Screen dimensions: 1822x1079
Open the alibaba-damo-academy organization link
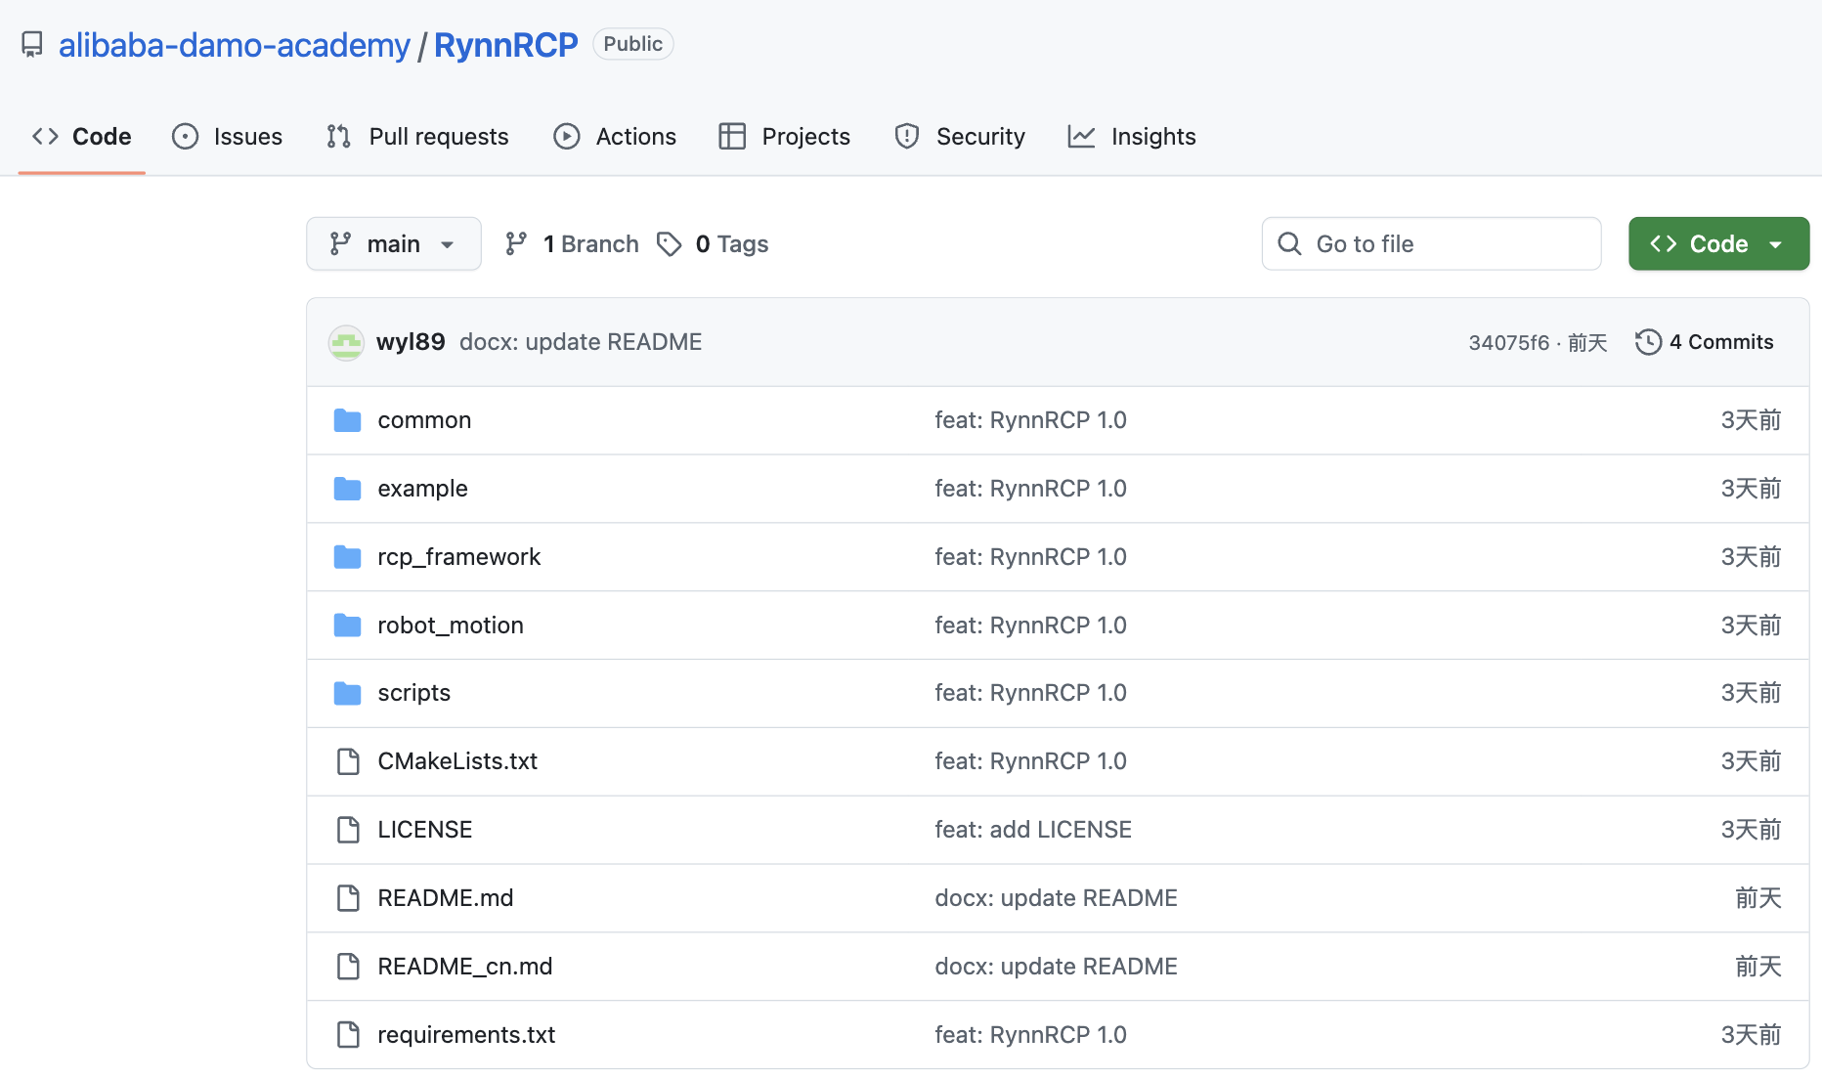[x=234, y=45]
